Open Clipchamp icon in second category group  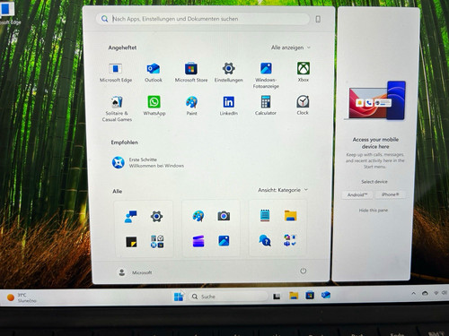tap(198, 241)
